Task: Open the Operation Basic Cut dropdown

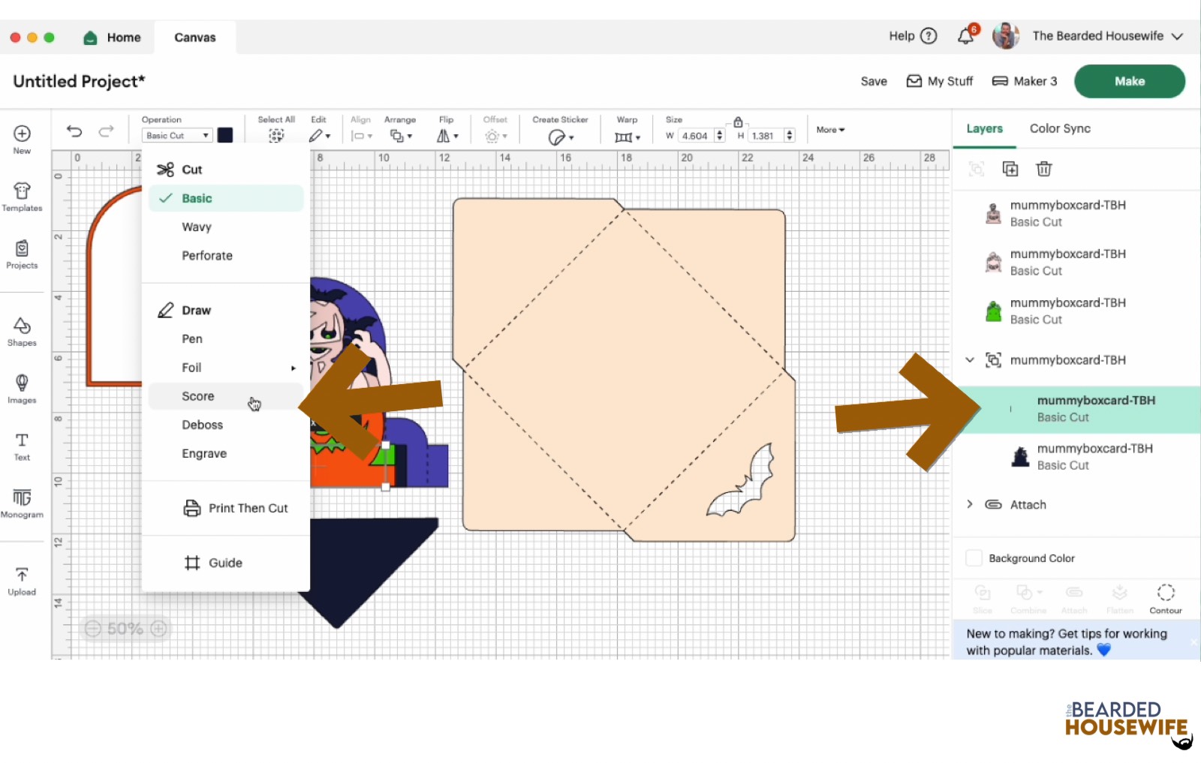Action: tap(177, 136)
